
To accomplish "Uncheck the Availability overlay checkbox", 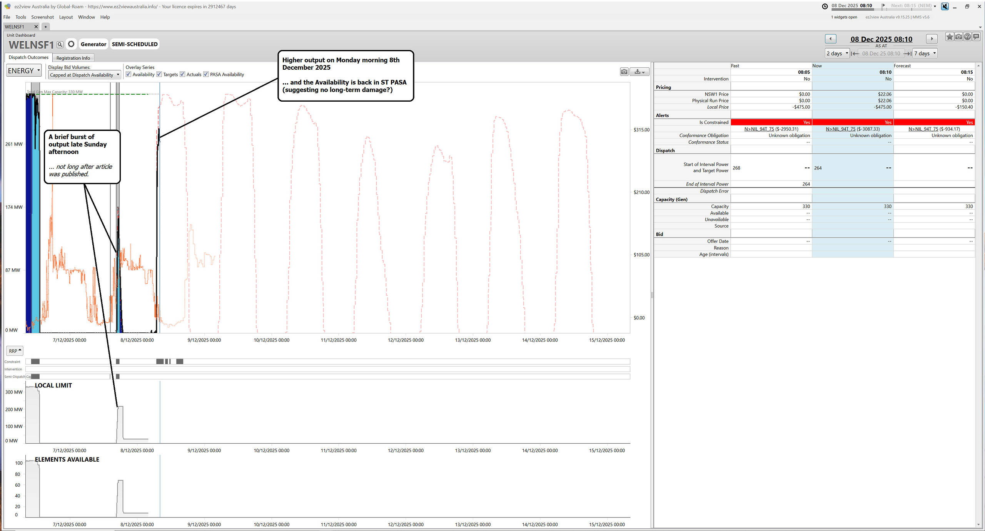I will point(129,74).
